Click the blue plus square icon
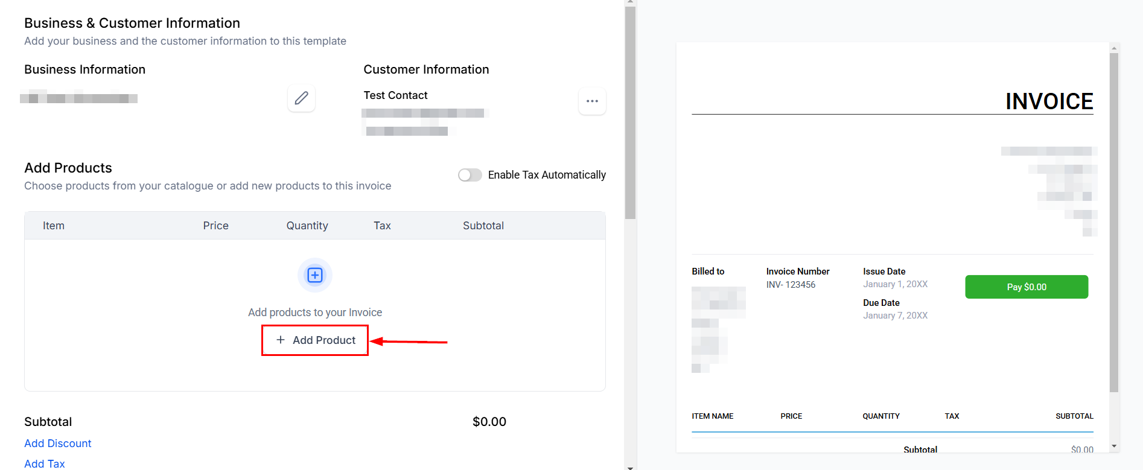This screenshot has height=470, width=1143. (315, 275)
